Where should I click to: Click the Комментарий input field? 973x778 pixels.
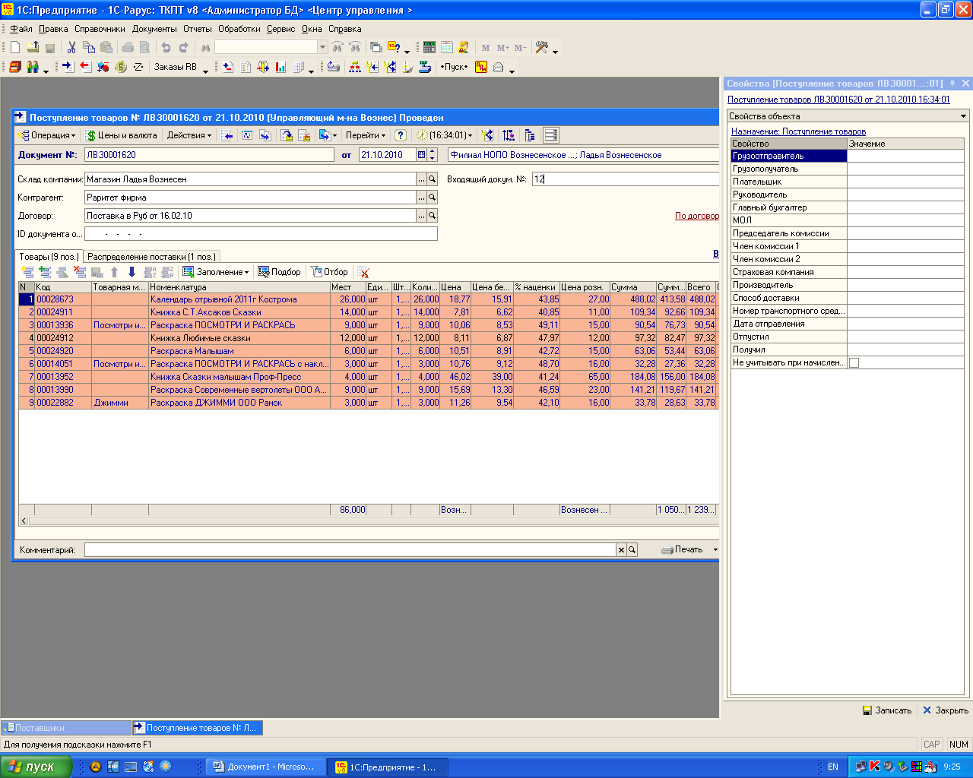350,550
